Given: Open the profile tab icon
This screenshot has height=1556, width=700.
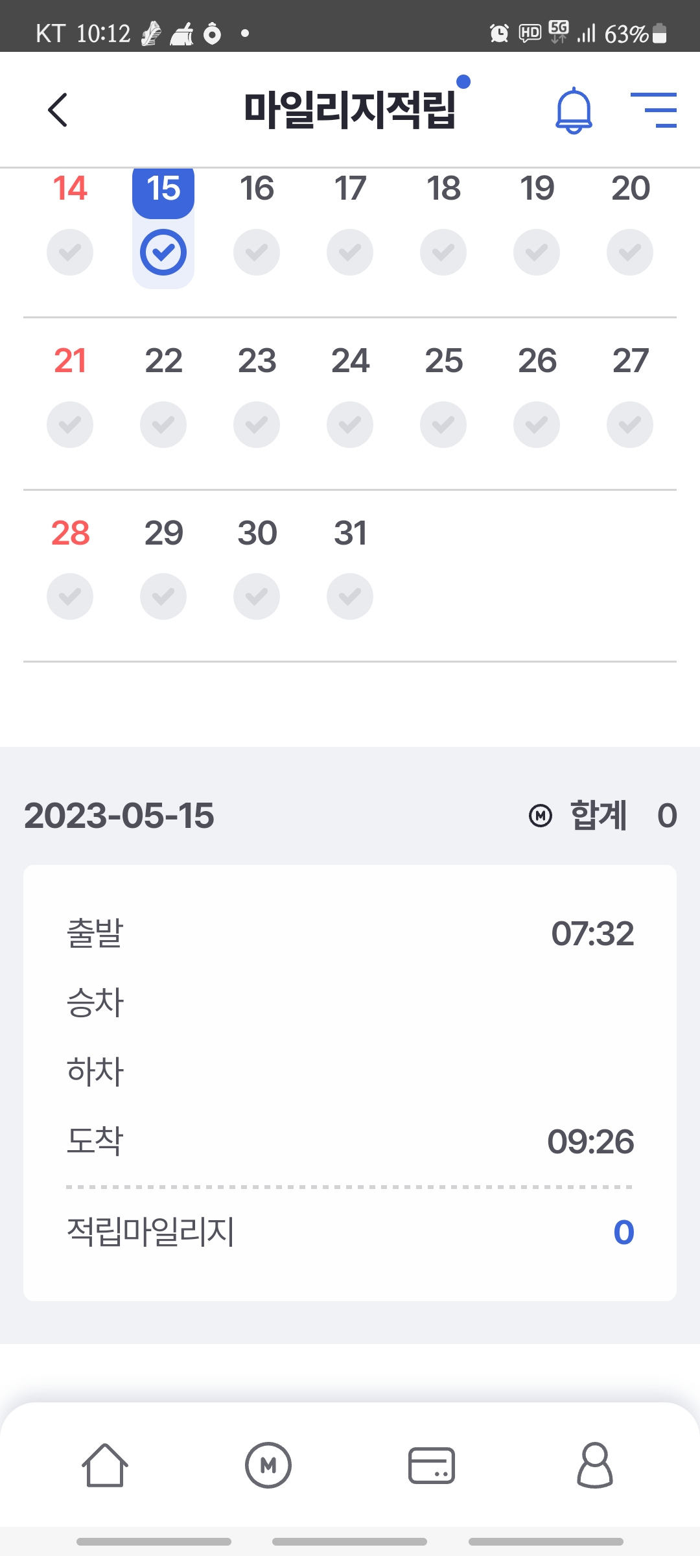Looking at the screenshot, I should 595,1465.
